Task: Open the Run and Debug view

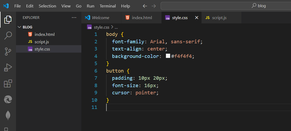Action: click(x=8, y=68)
